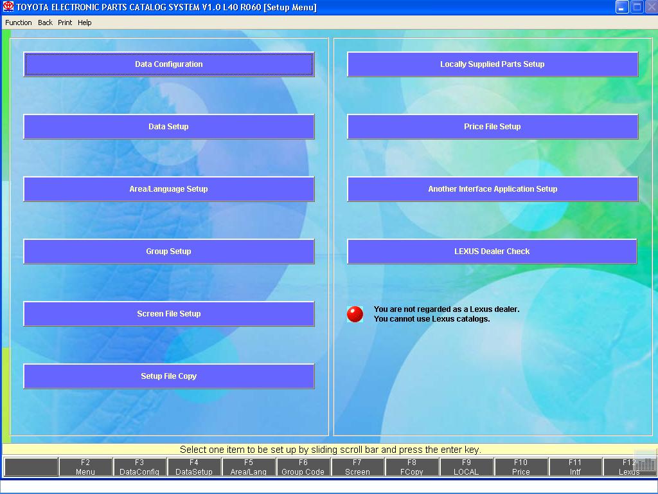Open Locally Supplied Parts Setup
This screenshot has width=658, height=494.
tap(492, 64)
